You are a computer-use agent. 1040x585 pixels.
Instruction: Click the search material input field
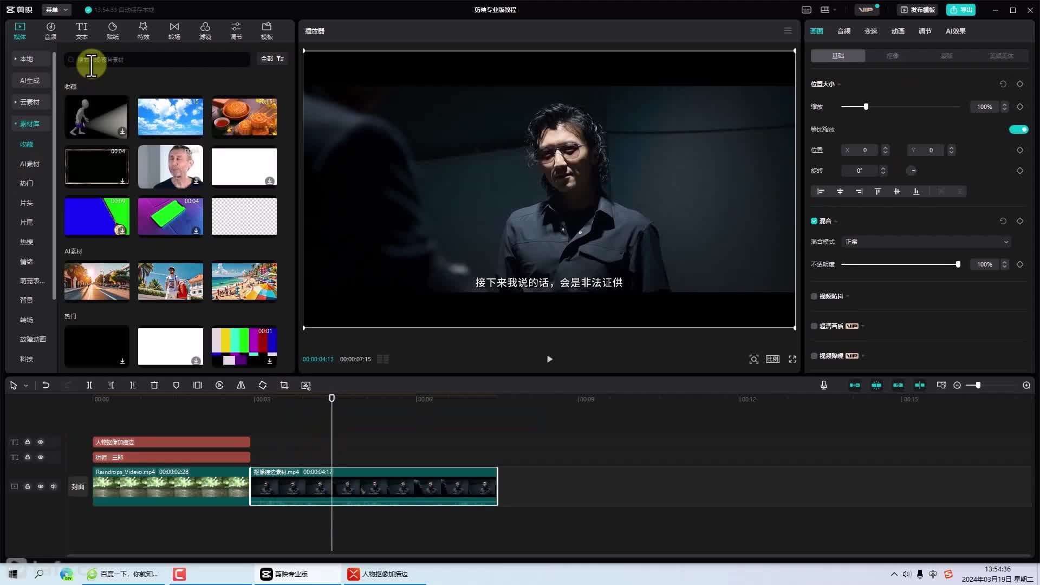[x=158, y=60]
